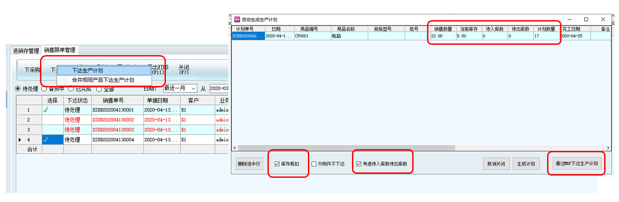Enable the 外购件不下达 checkbox
This screenshot has height=202, width=619.
[x=314, y=164]
